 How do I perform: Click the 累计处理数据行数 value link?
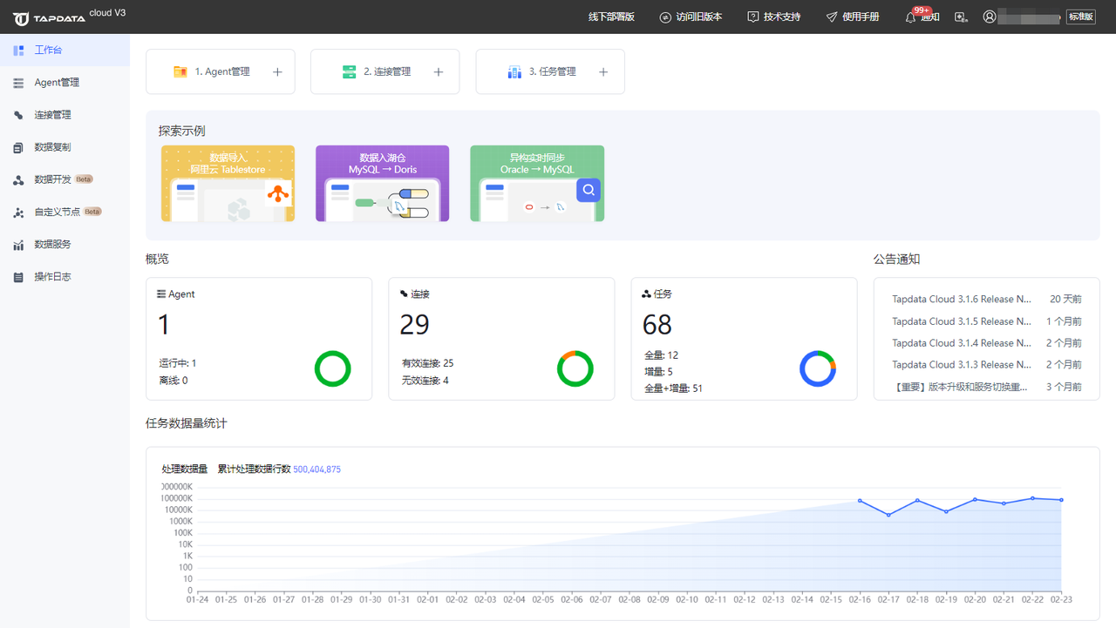pos(316,469)
